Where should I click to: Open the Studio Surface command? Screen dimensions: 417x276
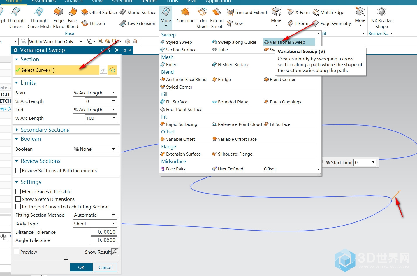coord(138,12)
